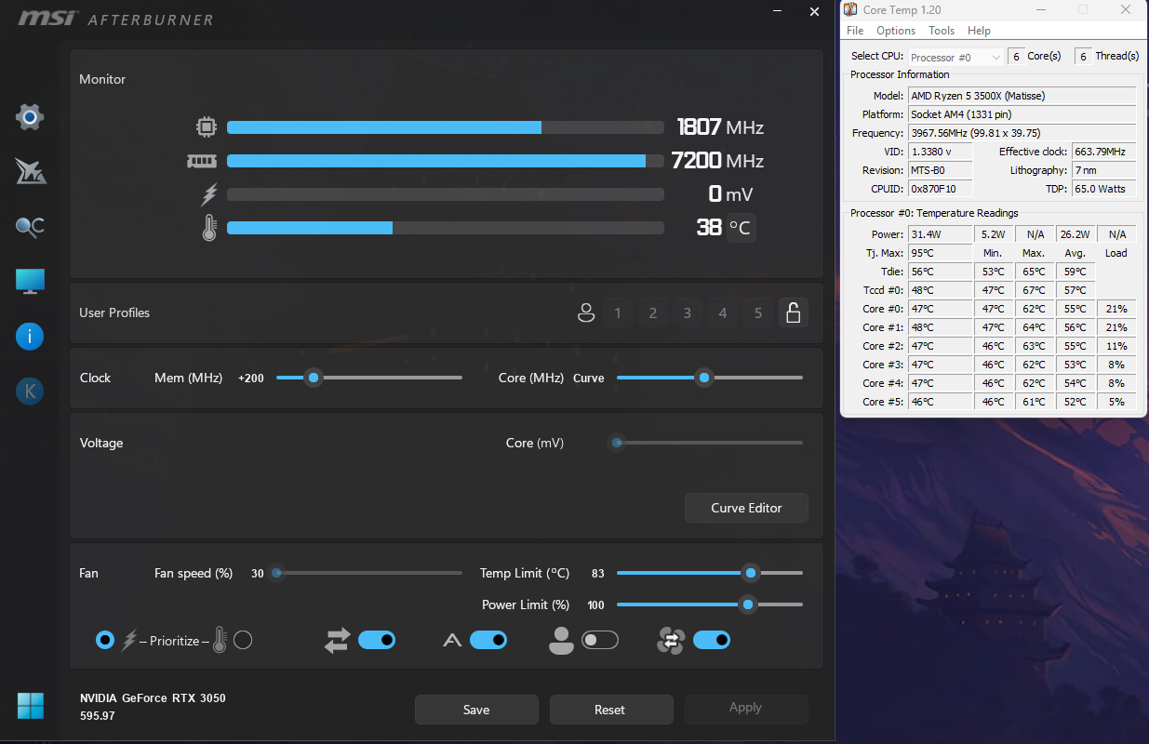Click the Core clock 'Curve' value
This screenshot has height=744, width=1149.
pos(588,379)
